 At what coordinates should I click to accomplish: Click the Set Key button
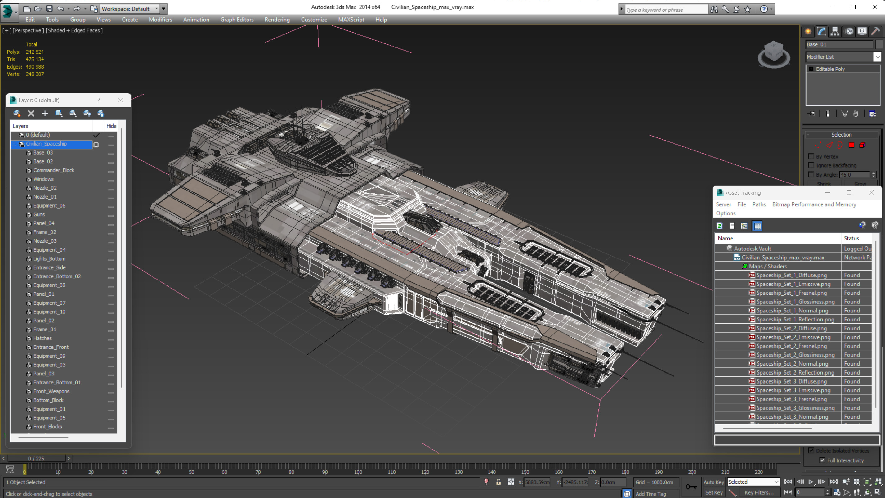713,492
